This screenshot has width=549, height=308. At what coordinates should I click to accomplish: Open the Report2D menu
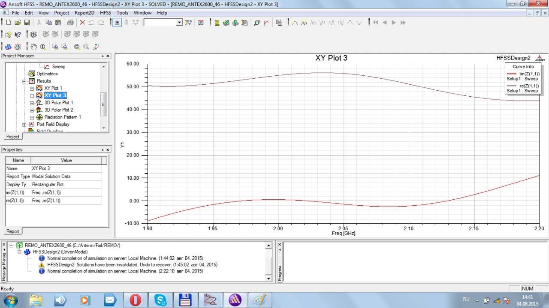[x=84, y=13]
